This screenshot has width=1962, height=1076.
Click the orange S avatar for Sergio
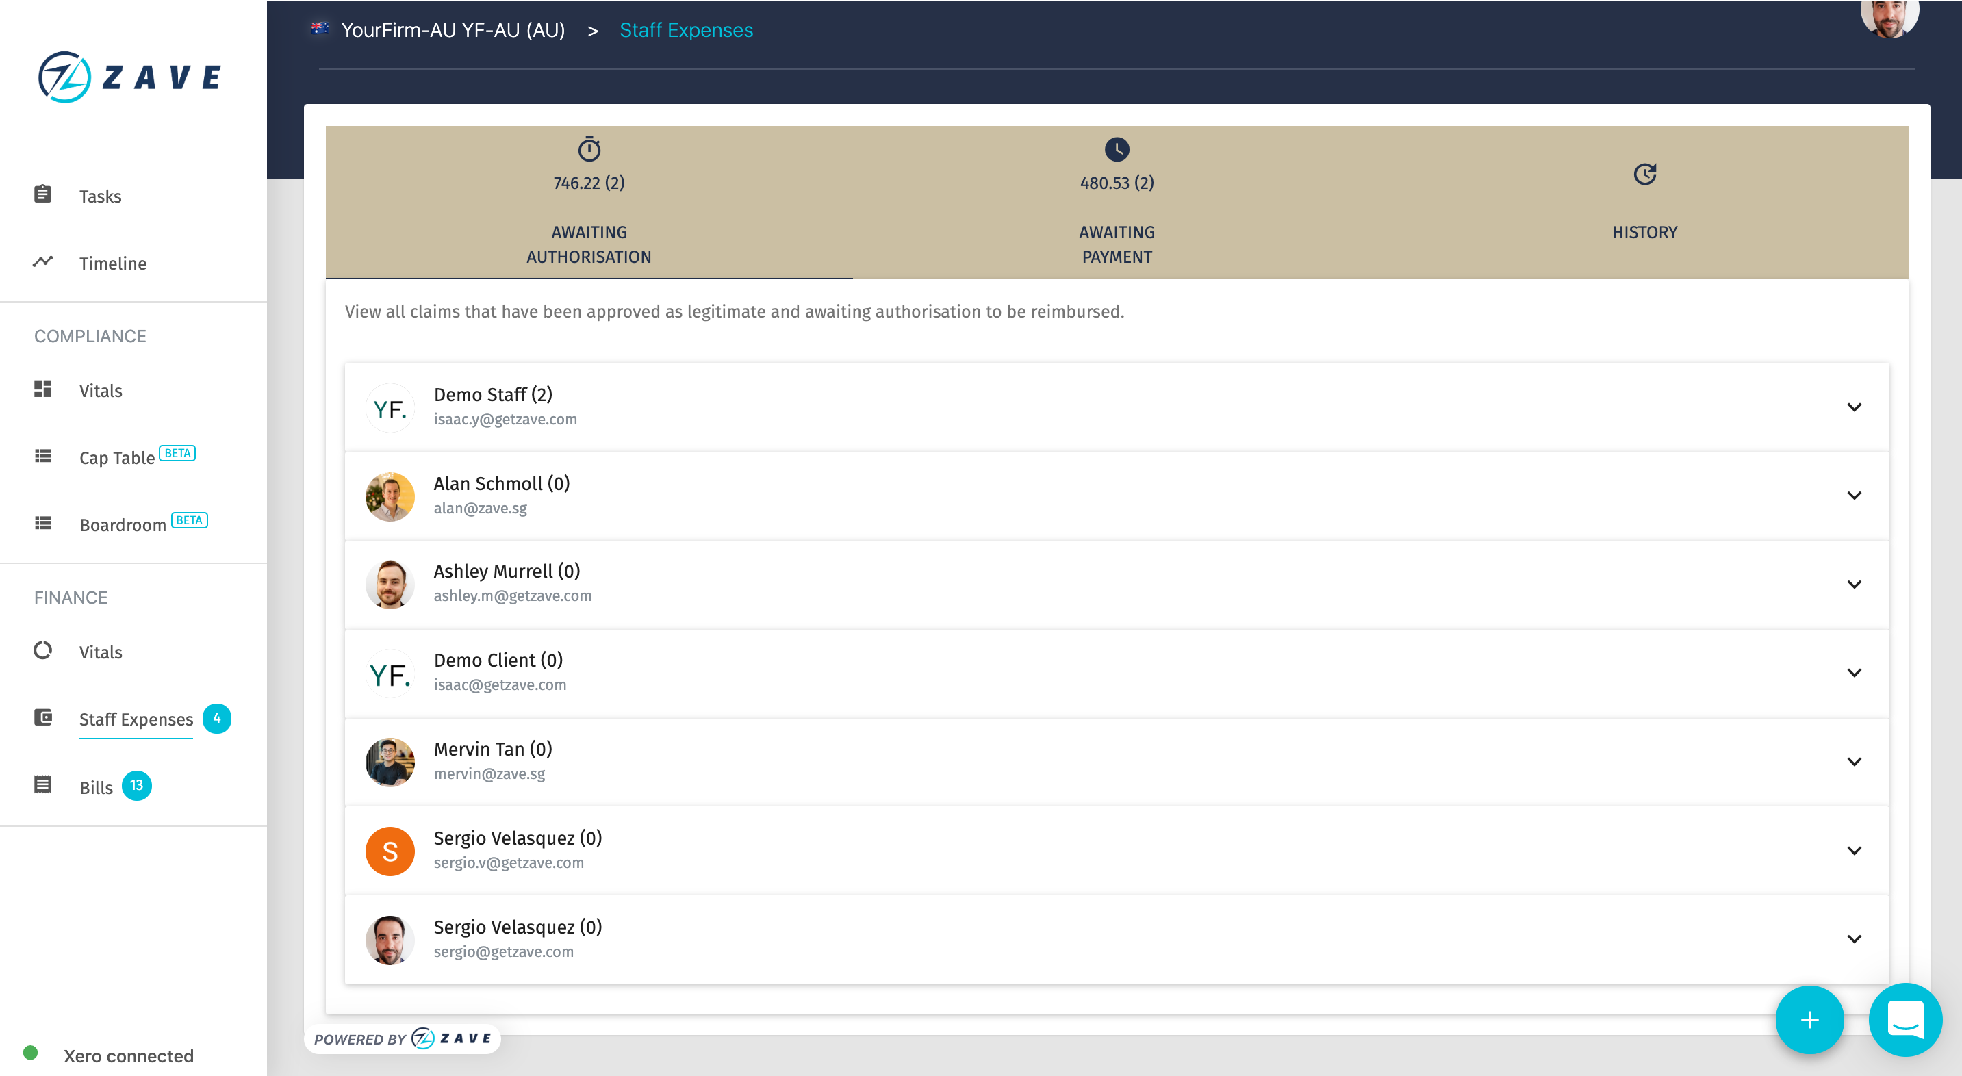point(390,851)
